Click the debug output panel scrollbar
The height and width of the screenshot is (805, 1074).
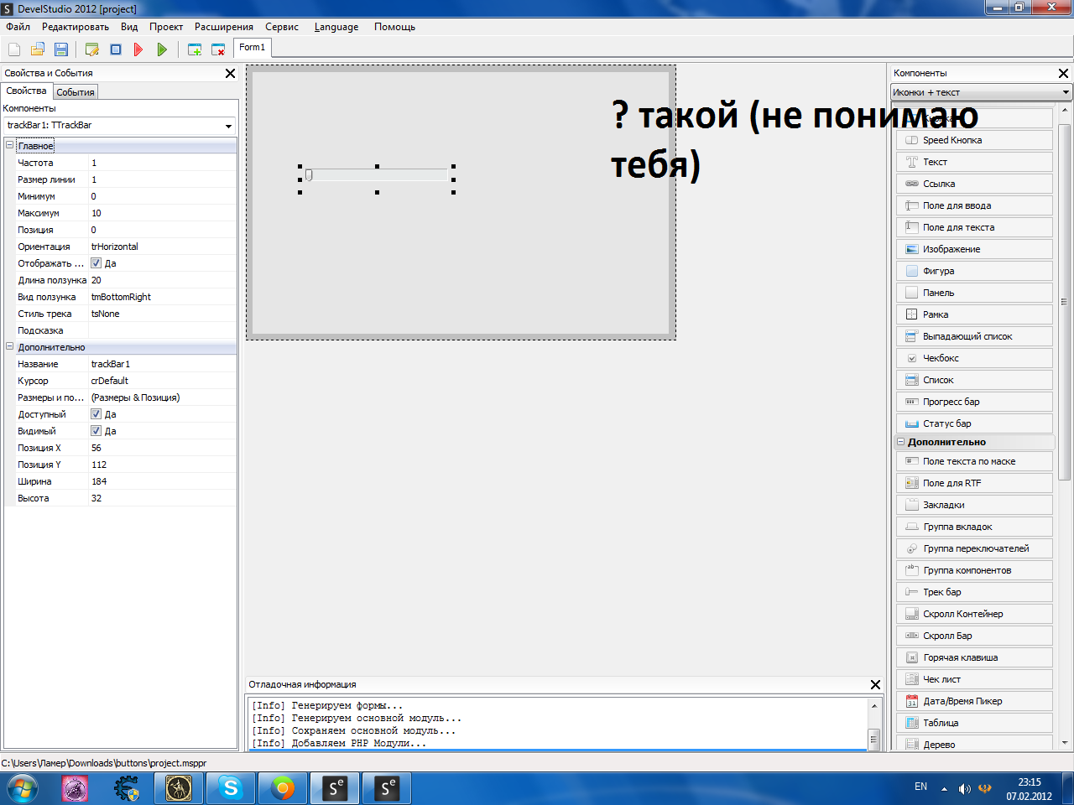[x=873, y=739]
